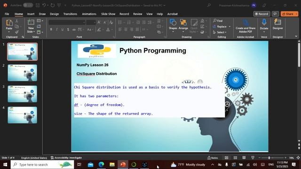301x169 pixels.
Task: Click the Windows search box
Action: 42,164
